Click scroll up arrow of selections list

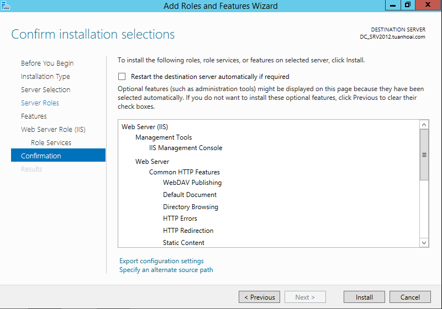424,125
